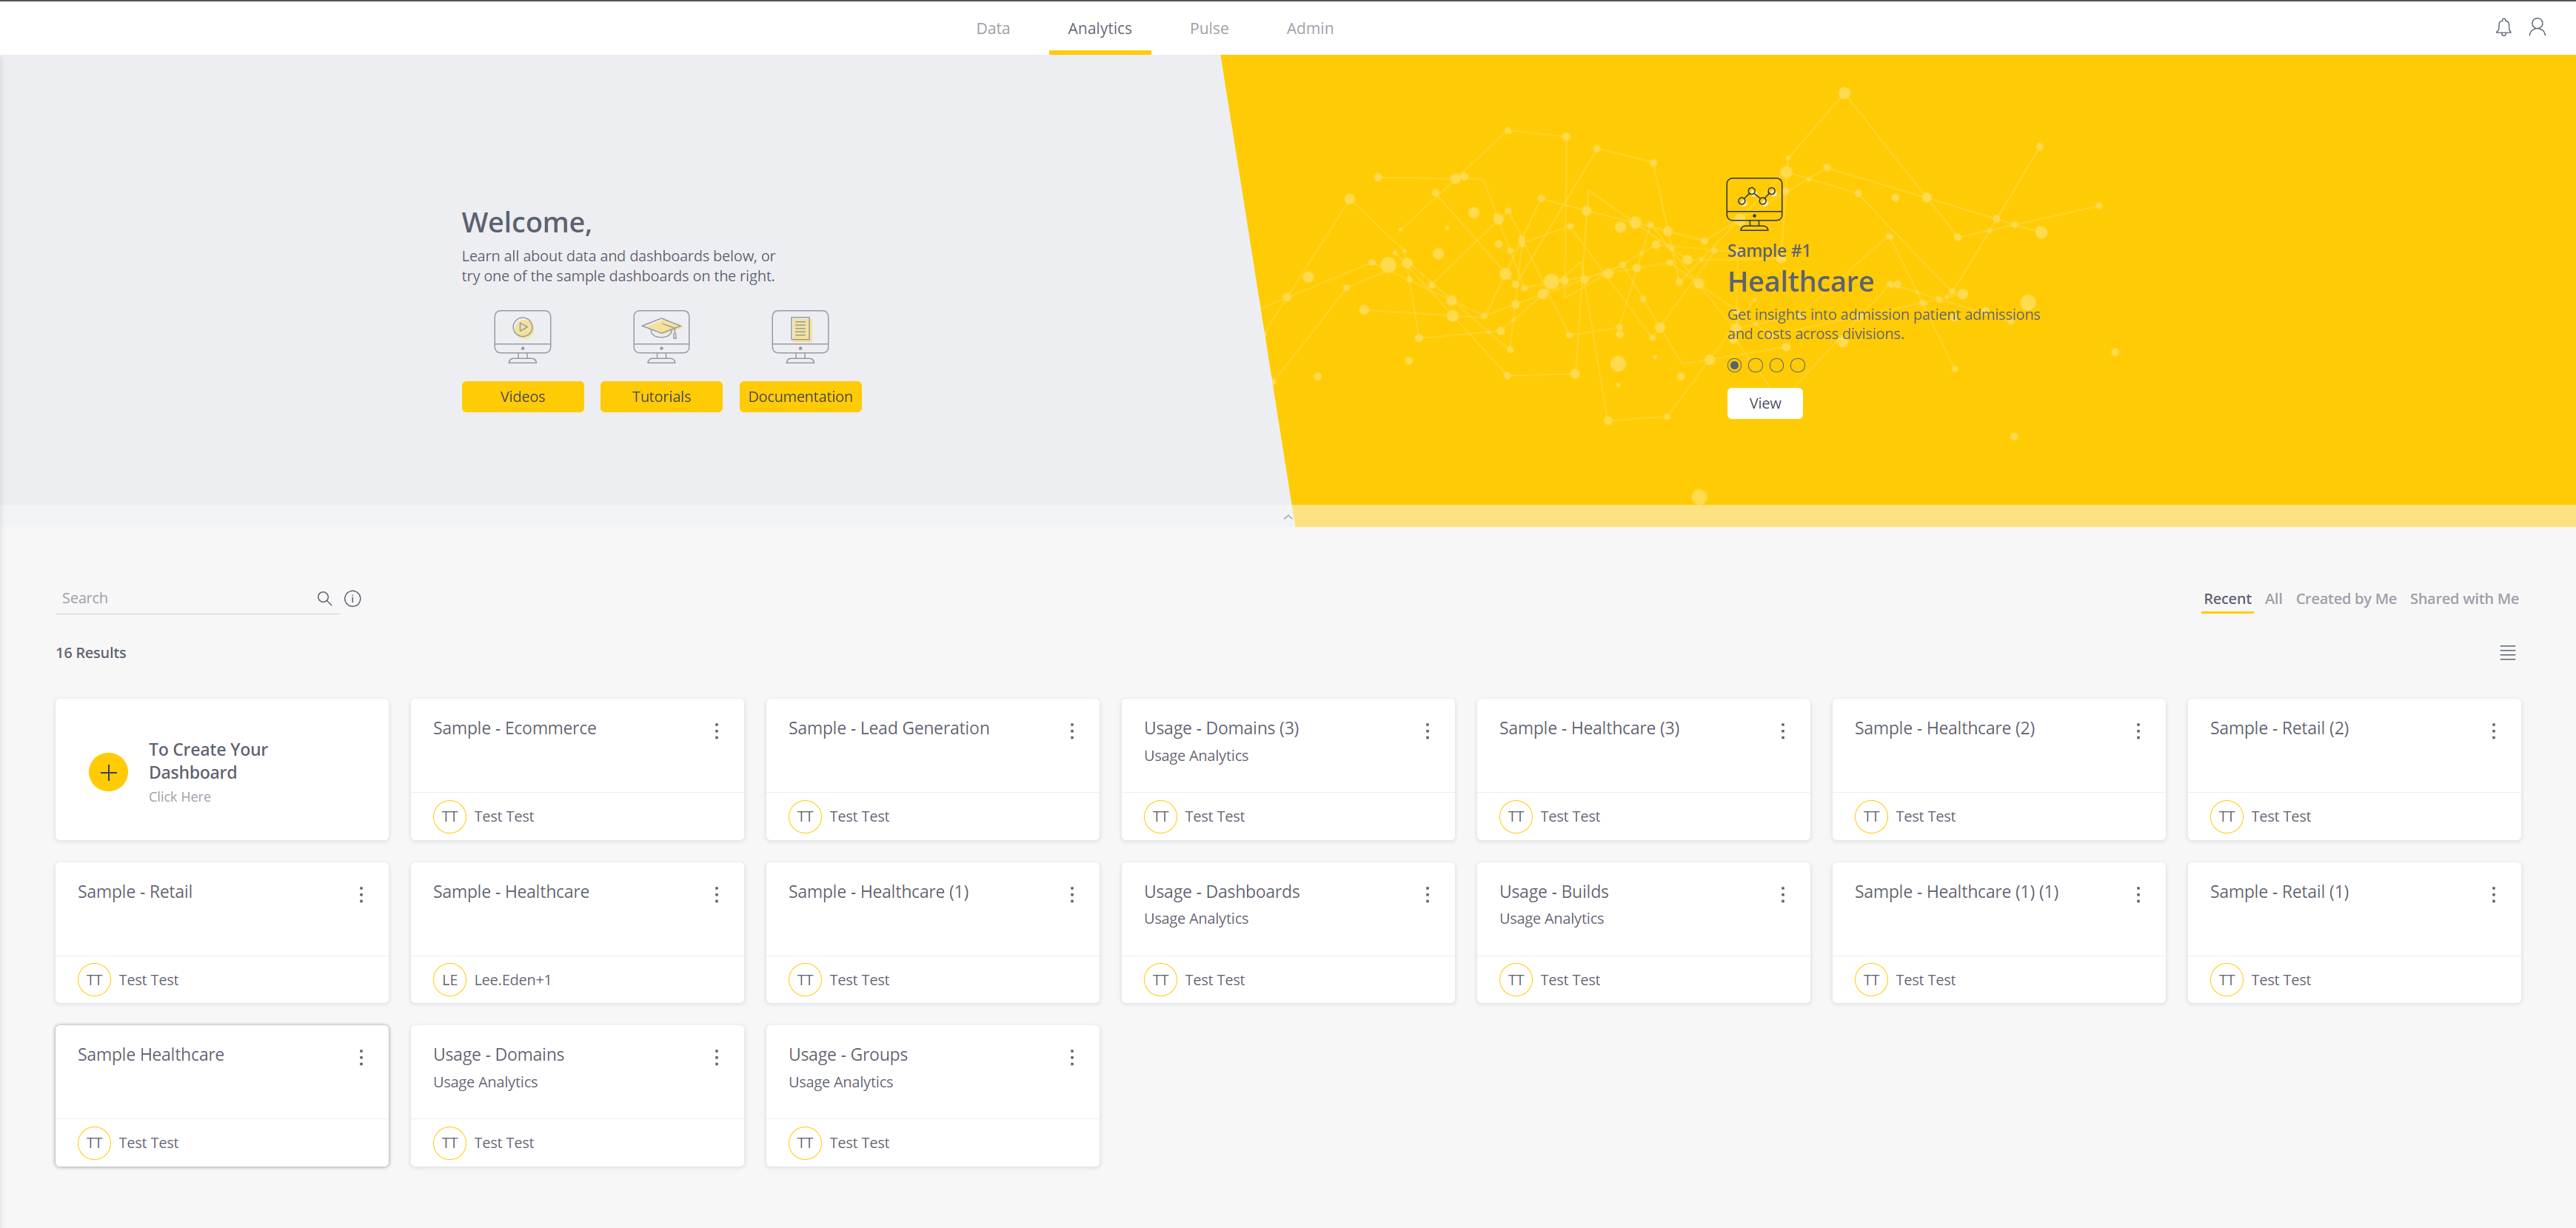Switch to list view icon
The height and width of the screenshot is (1228, 2576).
coord(2507,653)
